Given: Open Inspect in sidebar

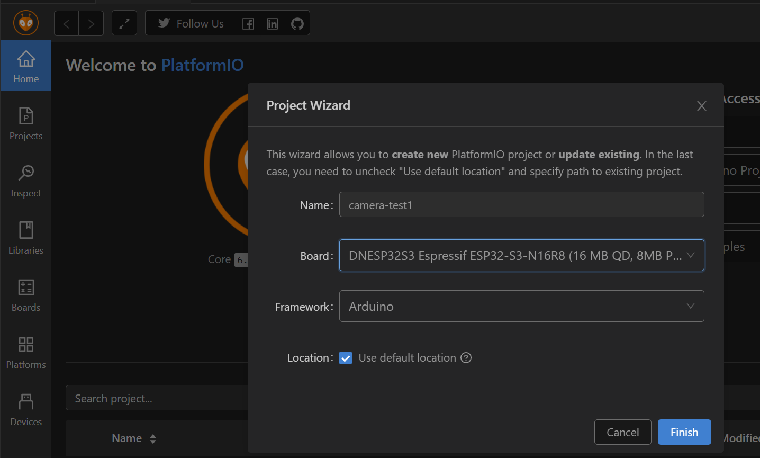Looking at the screenshot, I should pos(26,181).
